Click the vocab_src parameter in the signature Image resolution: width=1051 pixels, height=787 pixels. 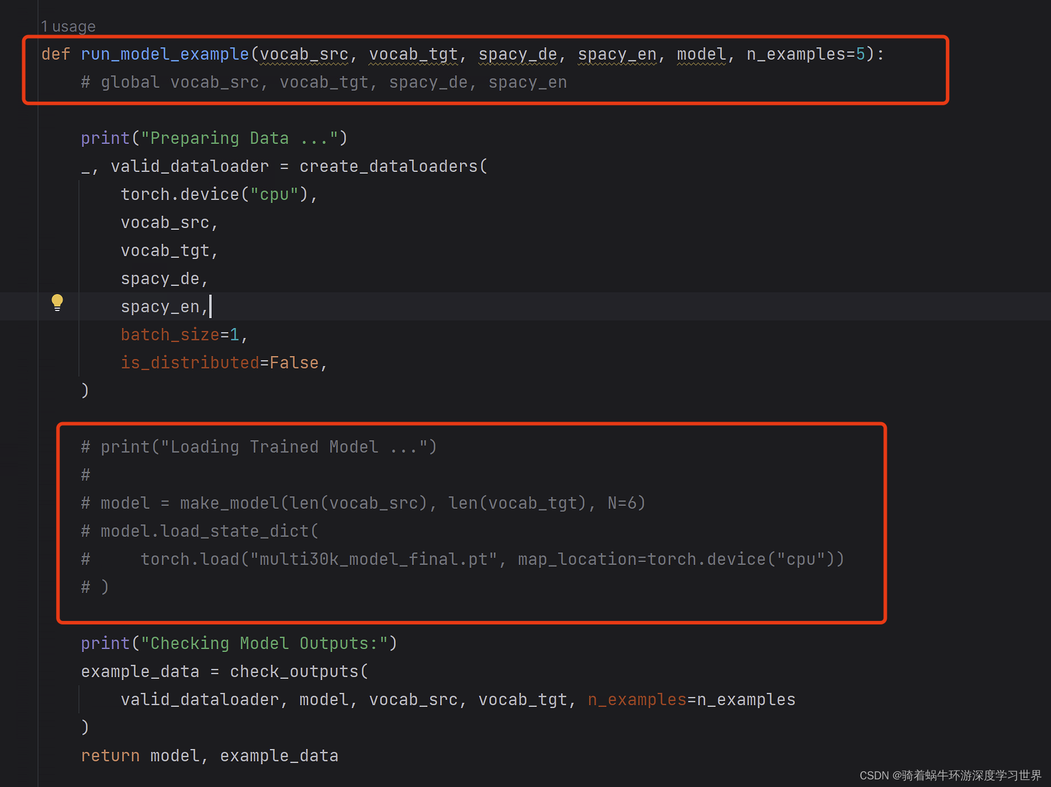pos(304,54)
